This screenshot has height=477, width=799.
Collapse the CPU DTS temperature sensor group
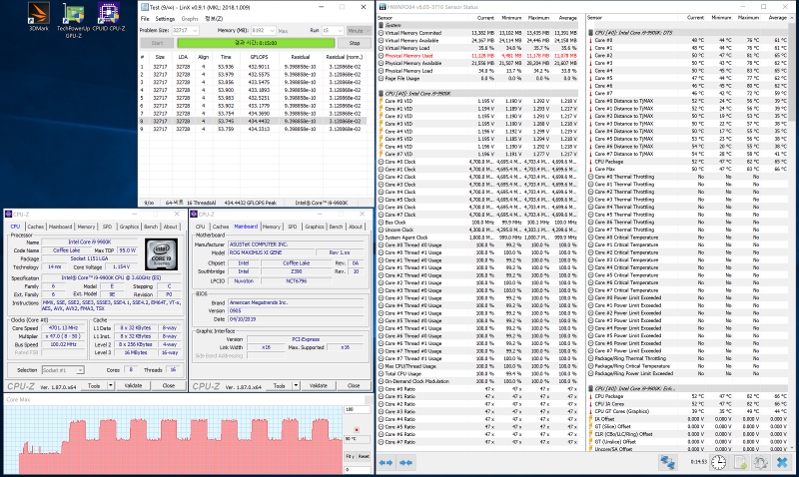click(591, 33)
